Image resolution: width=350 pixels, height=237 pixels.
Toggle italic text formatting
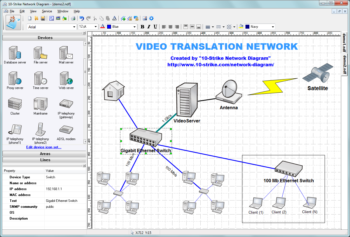(x=149, y=26)
